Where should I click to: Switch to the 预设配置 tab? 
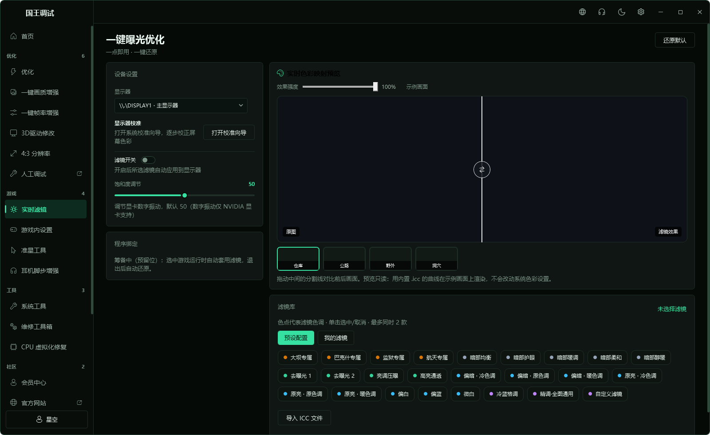point(296,338)
